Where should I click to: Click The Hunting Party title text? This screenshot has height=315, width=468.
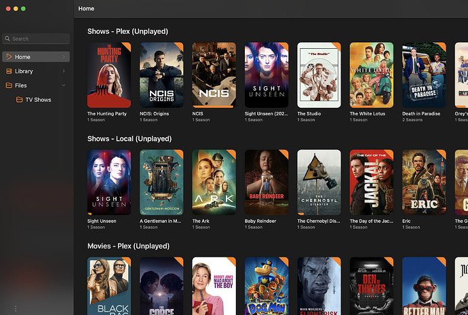pos(107,113)
